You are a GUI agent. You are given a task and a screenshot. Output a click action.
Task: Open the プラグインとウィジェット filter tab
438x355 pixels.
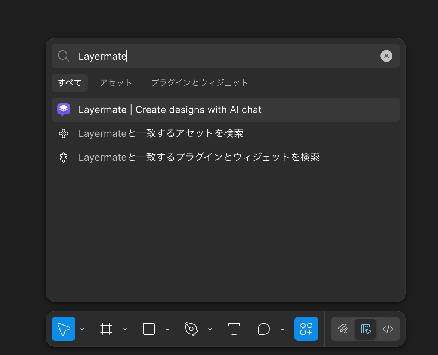(200, 82)
